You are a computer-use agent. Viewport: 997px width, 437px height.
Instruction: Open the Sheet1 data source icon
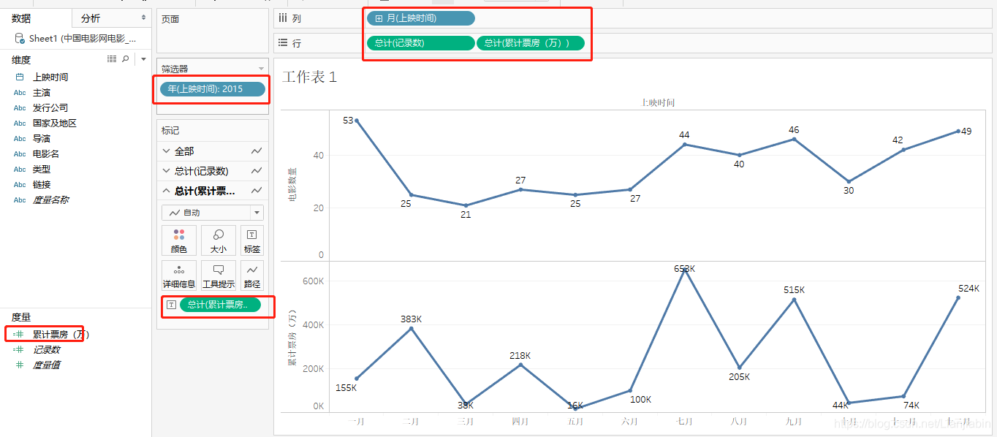pyautogui.click(x=19, y=39)
